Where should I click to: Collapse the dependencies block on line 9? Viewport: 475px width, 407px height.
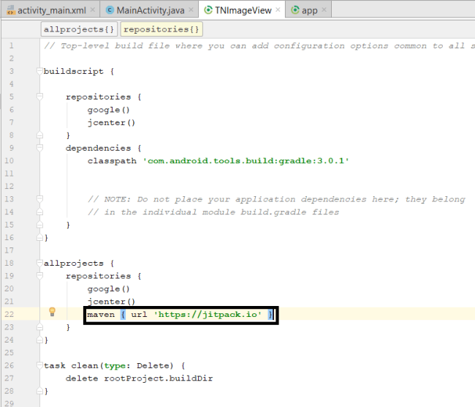pyautogui.click(x=39, y=148)
